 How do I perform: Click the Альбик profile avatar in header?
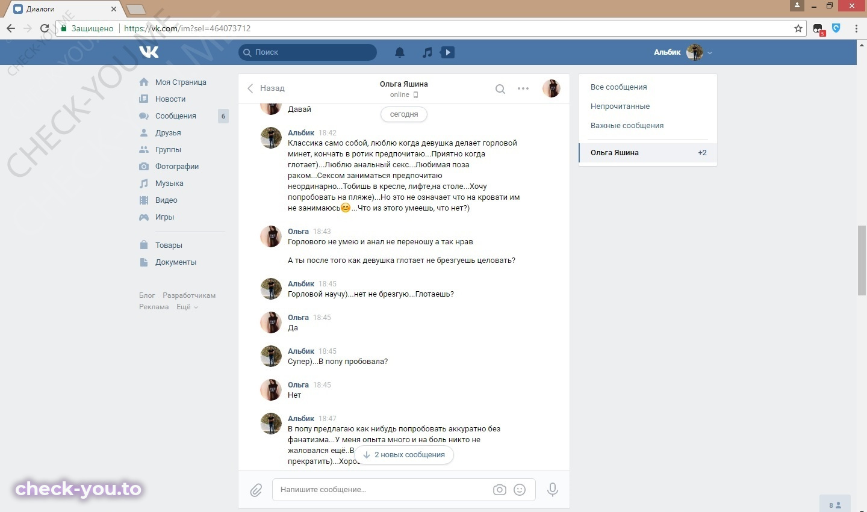(695, 52)
